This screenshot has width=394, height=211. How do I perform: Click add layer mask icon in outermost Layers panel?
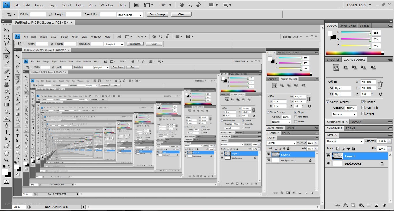[353, 205]
